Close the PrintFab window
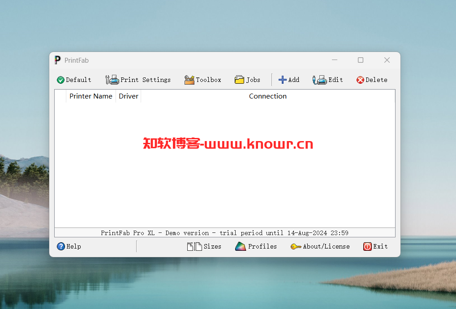Screen dimensions: 456x309 click(x=387, y=60)
